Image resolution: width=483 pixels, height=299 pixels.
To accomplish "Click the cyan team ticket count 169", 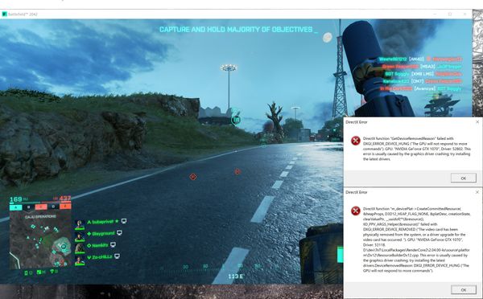I will [16, 199].
